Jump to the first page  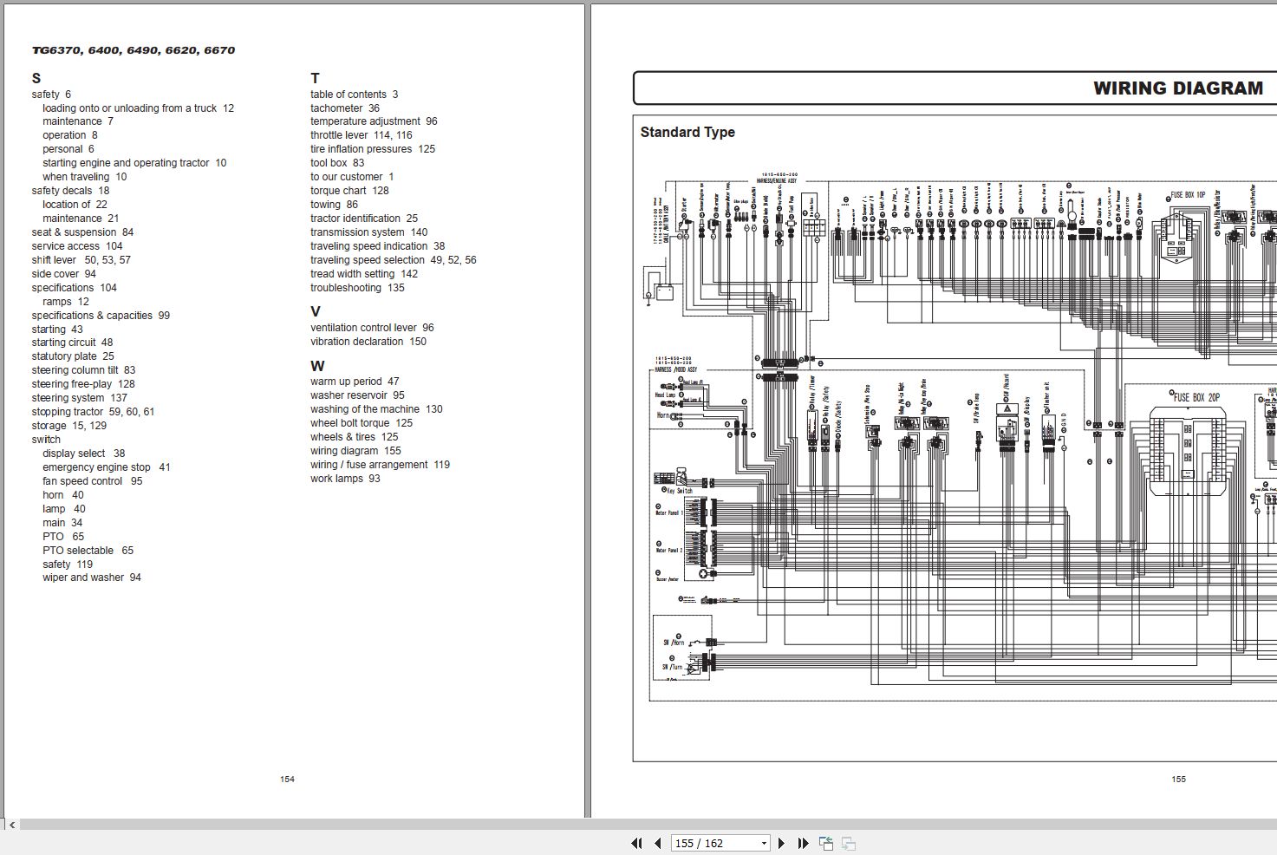pos(636,843)
